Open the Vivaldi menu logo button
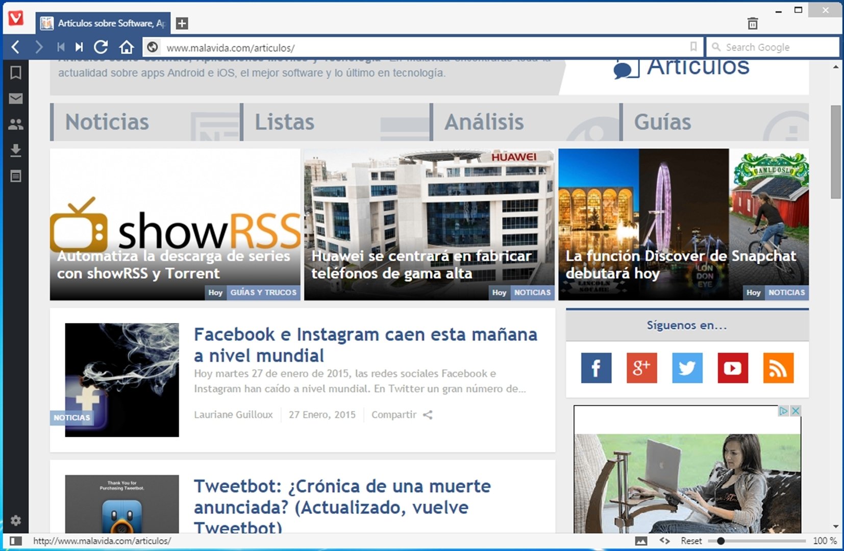844x551 pixels. click(x=16, y=18)
